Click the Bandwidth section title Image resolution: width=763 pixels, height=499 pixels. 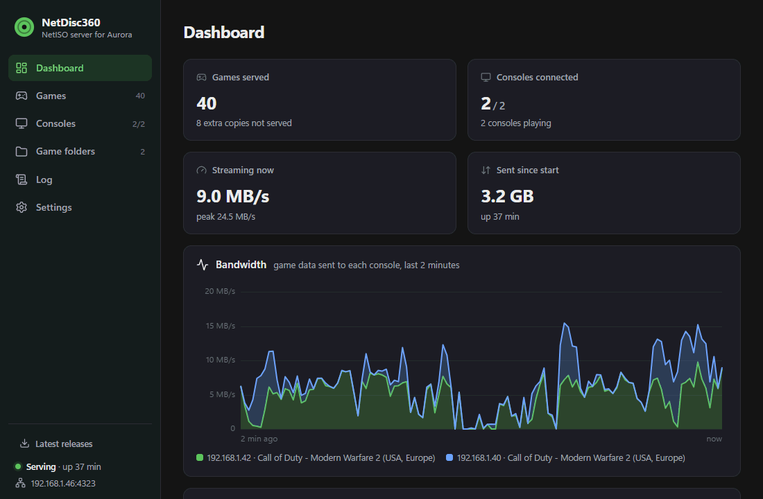[241, 265]
